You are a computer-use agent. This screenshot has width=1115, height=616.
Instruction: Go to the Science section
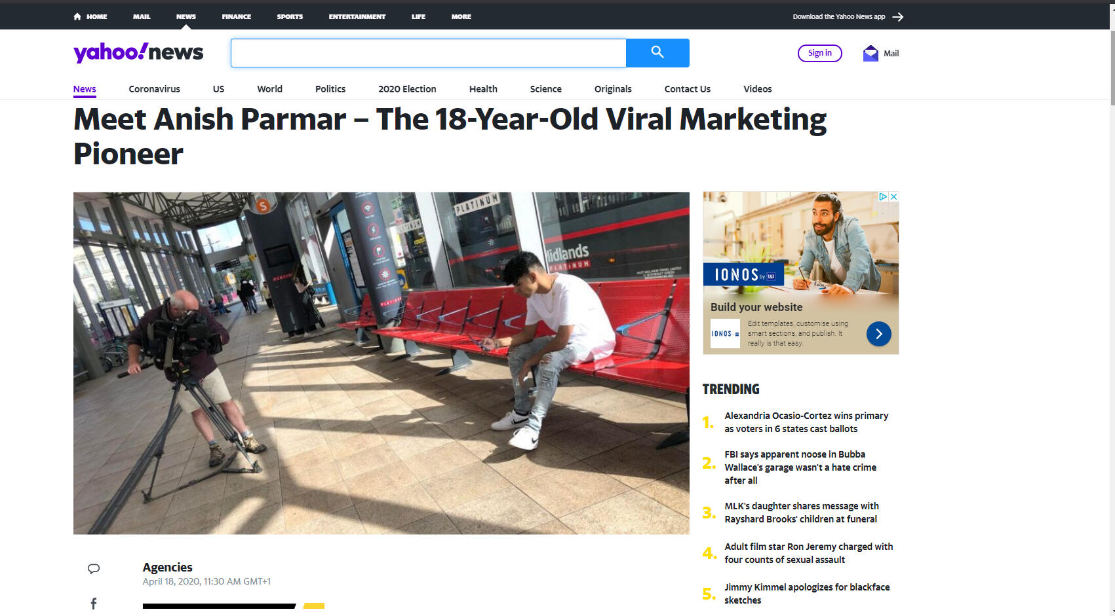[x=545, y=89]
